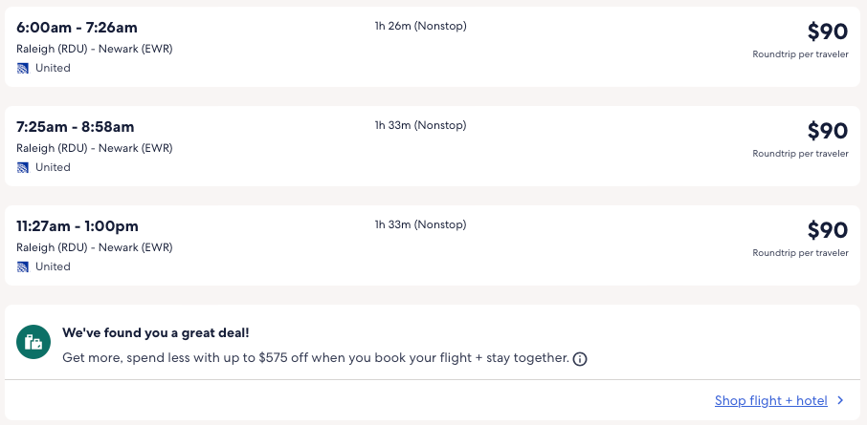The image size is (867, 425).
Task: Open the info icon beside the deal text
Action: click(x=580, y=359)
